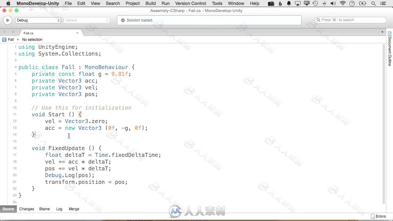This screenshot has height=221, width=393.
Task: Open the Version Control menu
Action: [191, 3]
